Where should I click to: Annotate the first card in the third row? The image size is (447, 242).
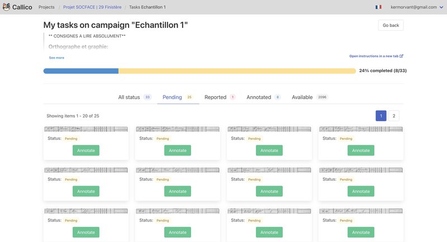click(86, 232)
